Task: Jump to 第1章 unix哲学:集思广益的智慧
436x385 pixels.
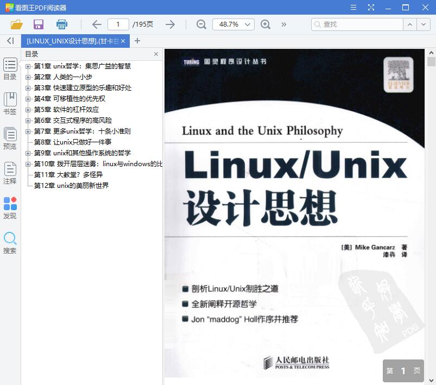Action: pyautogui.click(x=83, y=66)
